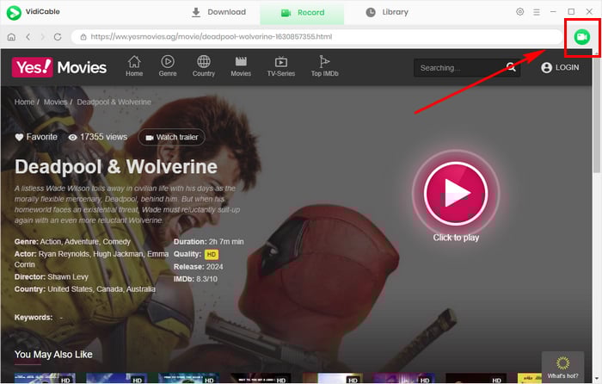Viewport: 602px width, 384px height.
Task: Open actor Ryan Reynolds link
Action: tap(64, 254)
